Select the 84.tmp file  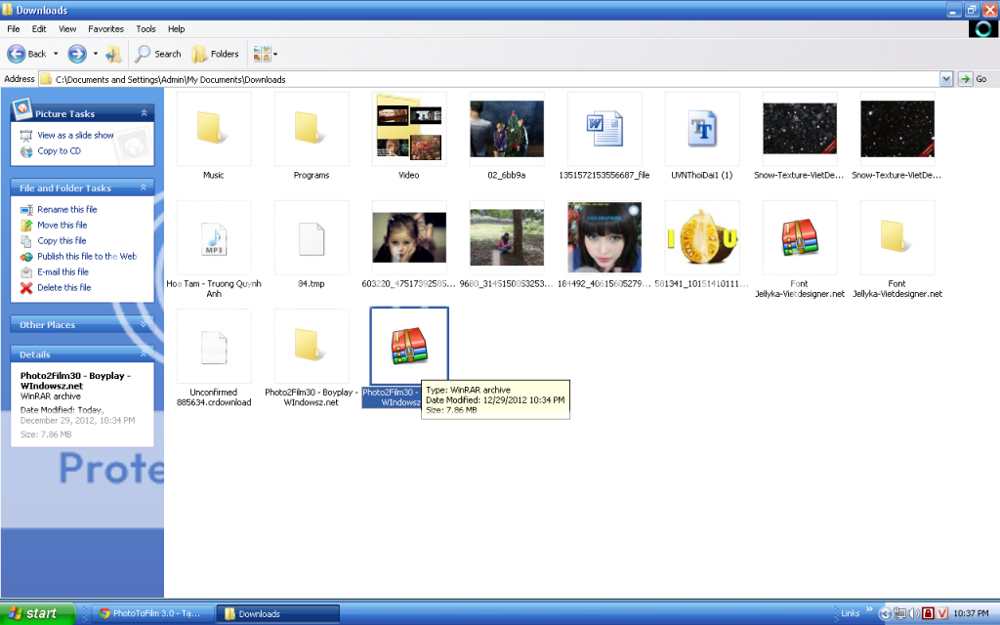click(x=312, y=244)
